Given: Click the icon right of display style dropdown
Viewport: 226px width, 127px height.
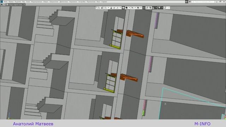Looking at the screenshot, I should [132, 8].
